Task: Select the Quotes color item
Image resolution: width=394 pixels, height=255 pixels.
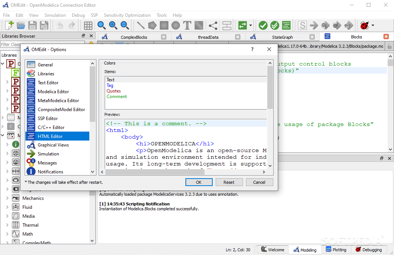Action: 114,91
